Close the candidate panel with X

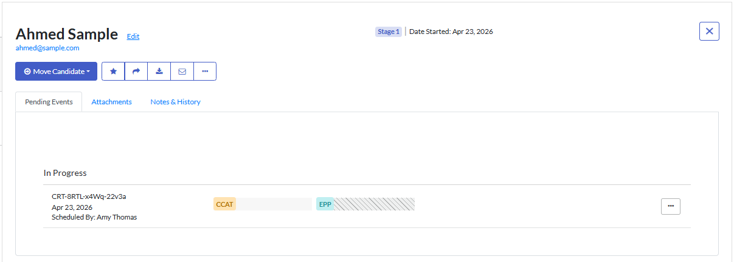[709, 32]
